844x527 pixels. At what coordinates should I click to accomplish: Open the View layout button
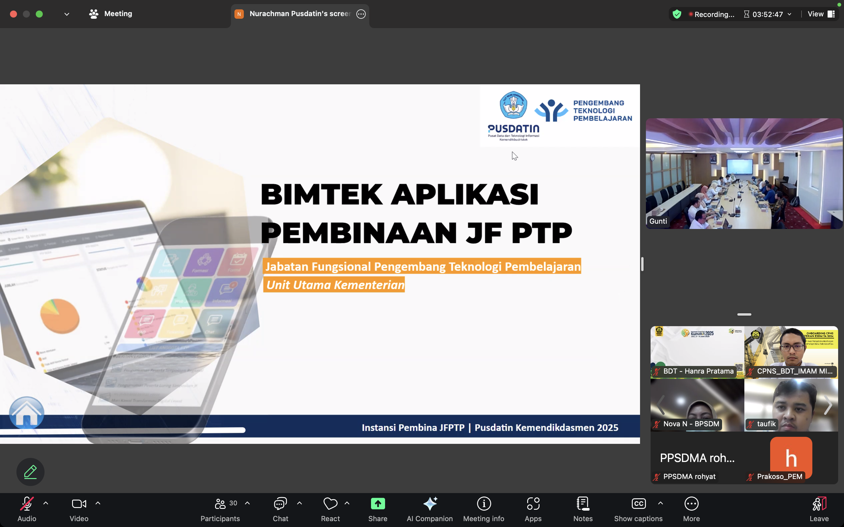[x=821, y=14]
